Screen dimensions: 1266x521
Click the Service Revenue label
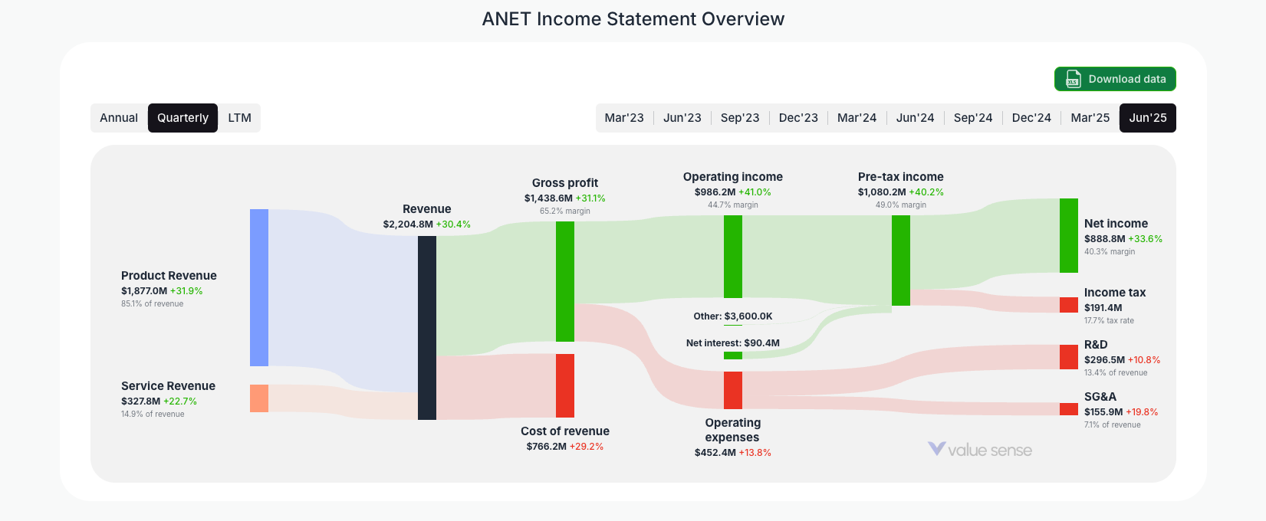[x=168, y=386]
